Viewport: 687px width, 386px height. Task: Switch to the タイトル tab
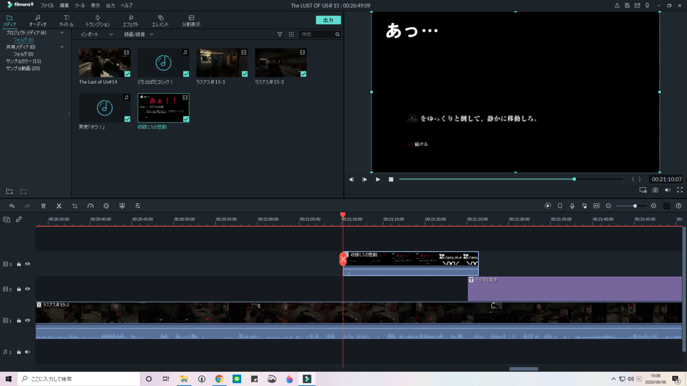click(x=66, y=21)
